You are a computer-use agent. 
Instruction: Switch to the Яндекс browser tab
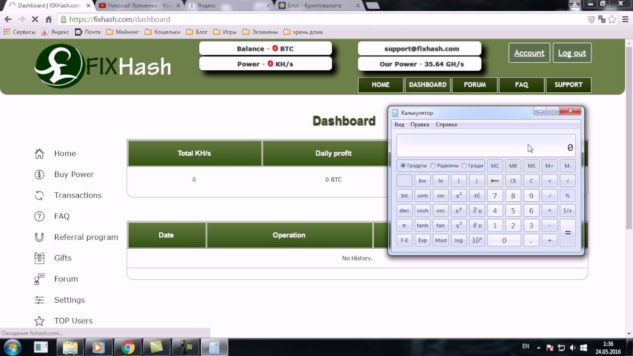click(x=227, y=5)
